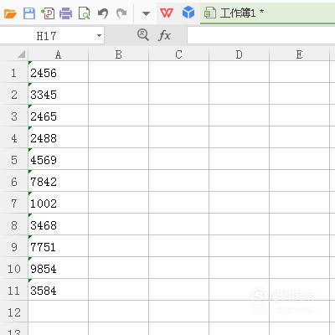Select row 12 header
Viewport: 335px width, 335px height.
(x=14, y=312)
